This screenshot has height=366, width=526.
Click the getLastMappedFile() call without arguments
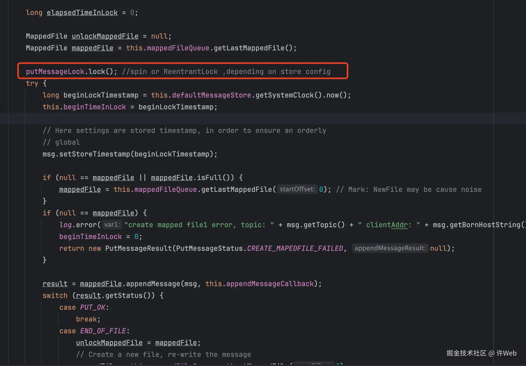click(x=253, y=48)
